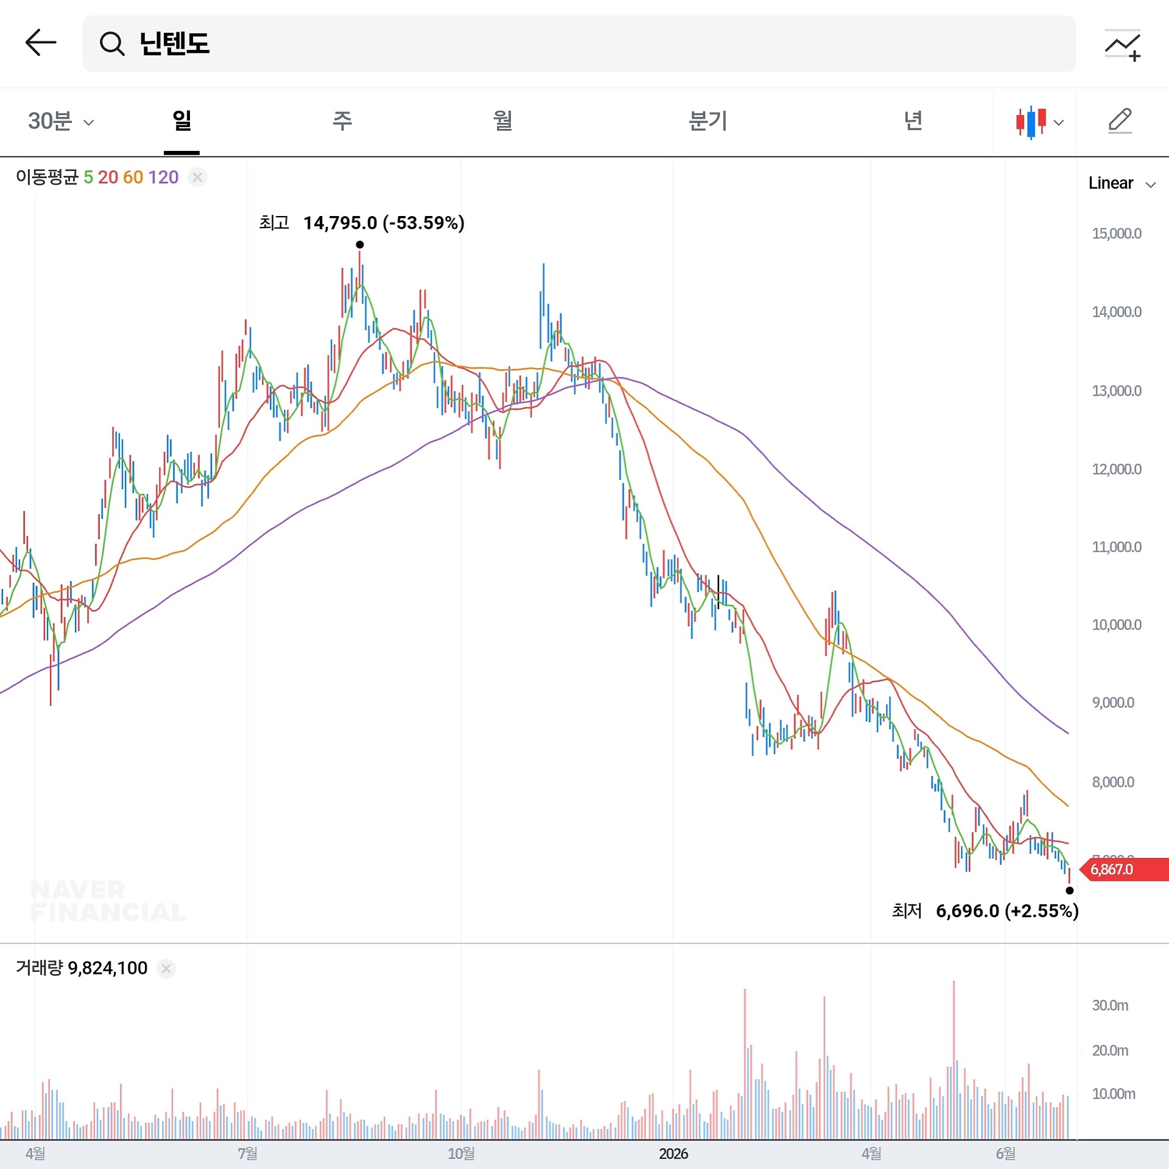The height and width of the screenshot is (1169, 1169).
Task: Select the 일 daily tab
Action: tap(181, 120)
